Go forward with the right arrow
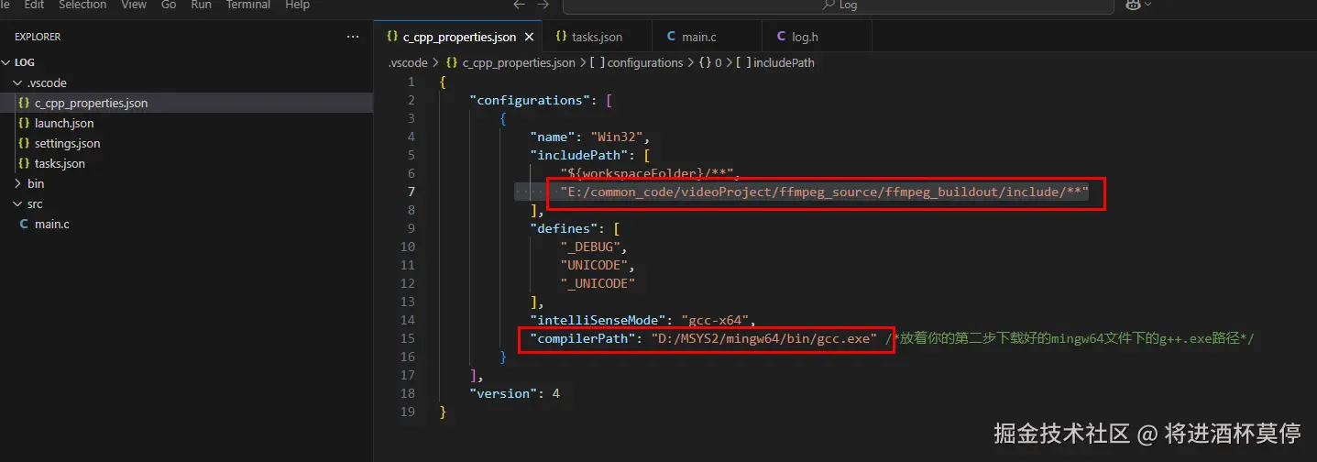 tap(543, 5)
